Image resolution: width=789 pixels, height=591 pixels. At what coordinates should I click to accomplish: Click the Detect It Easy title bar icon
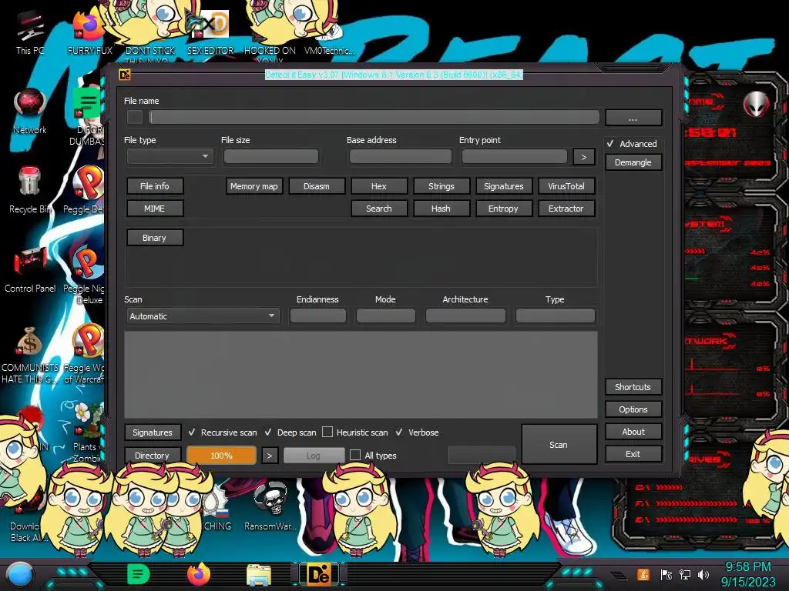(x=124, y=75)
